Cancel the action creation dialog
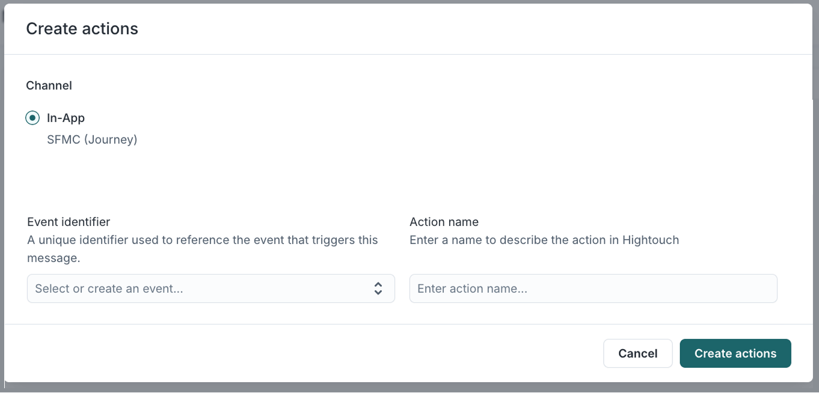Image resolution: width=819 pixels, height=393 pixels. tap(638, 353)
